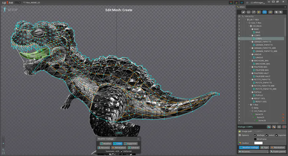Click the find-and-replace icon in tree toolbar
Viewport: 288px width, 156px height.
pos(270,12)
